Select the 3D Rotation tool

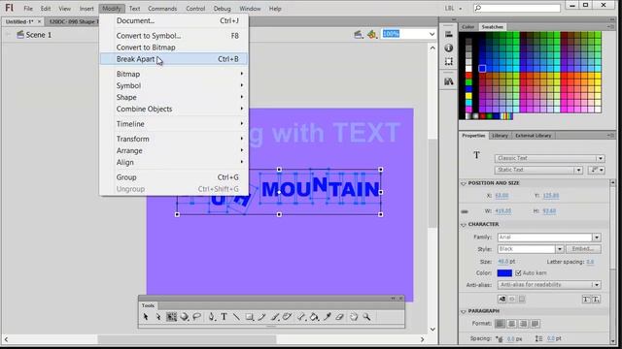click(x=184, y=317)
